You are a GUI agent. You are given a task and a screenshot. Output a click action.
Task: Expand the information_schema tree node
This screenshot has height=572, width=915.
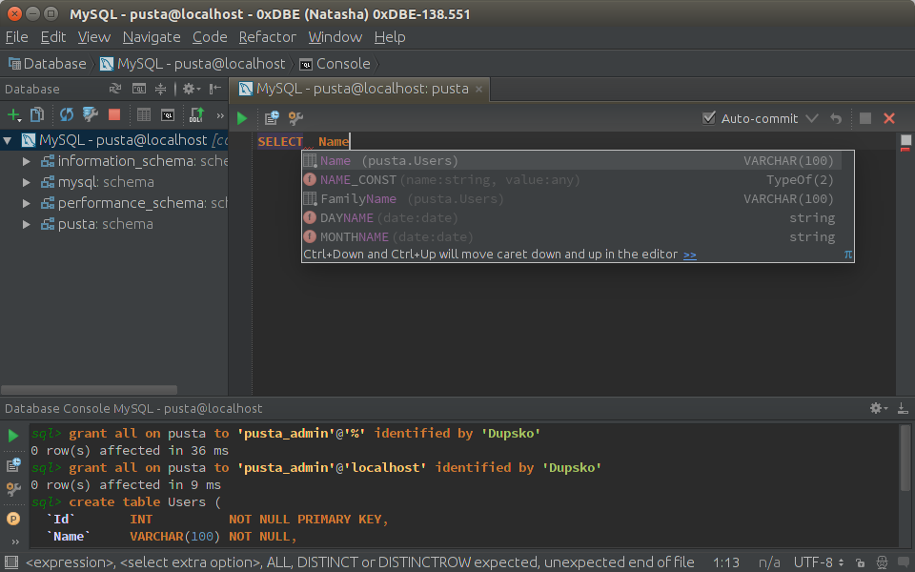point(28,161)
